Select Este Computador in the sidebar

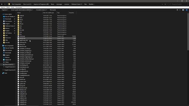pyautogui.click(x=9, y=46)
